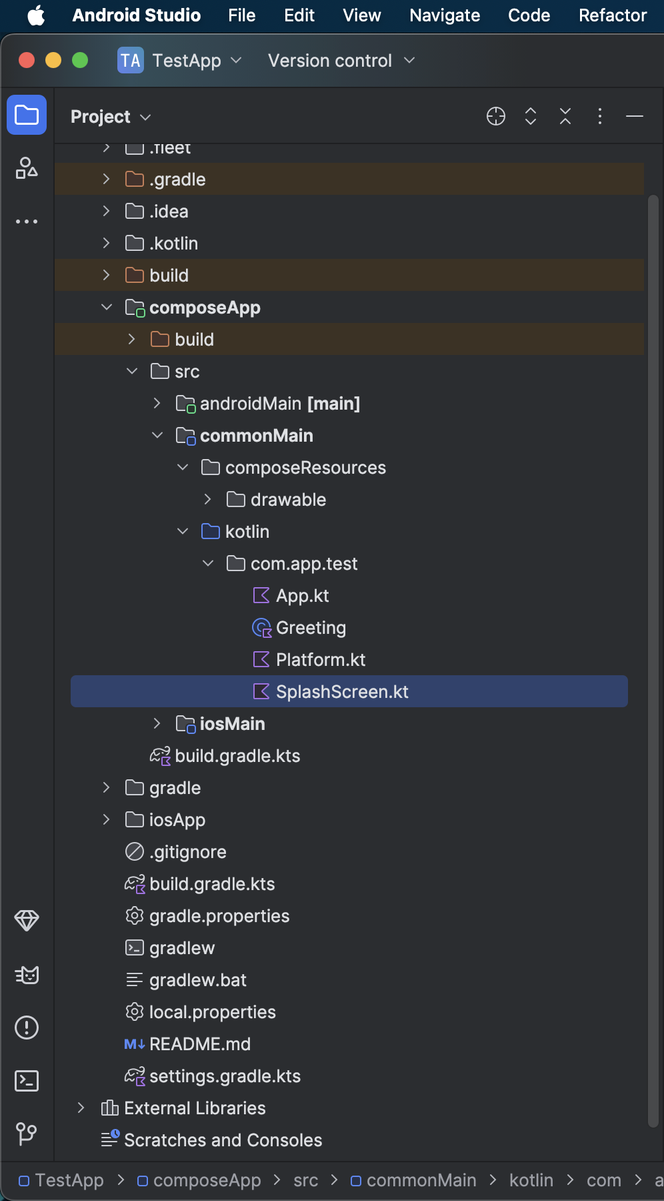Open the Terminal tool window icon
Screen dimensions: 664x1201
pyautogui.click(x=27, y=1081)
